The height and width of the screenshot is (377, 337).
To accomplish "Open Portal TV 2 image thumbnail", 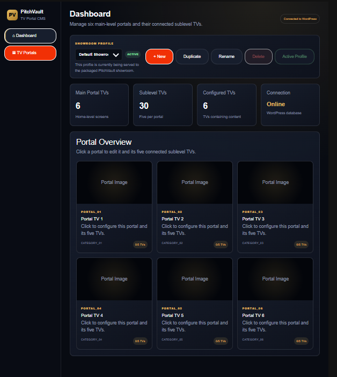I will pos(195,182).
